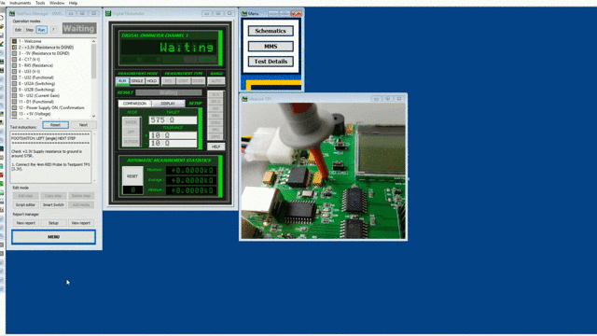
Task: Switch to the DISPLAY tab in ohmmeter
Action: pos(168,104)
